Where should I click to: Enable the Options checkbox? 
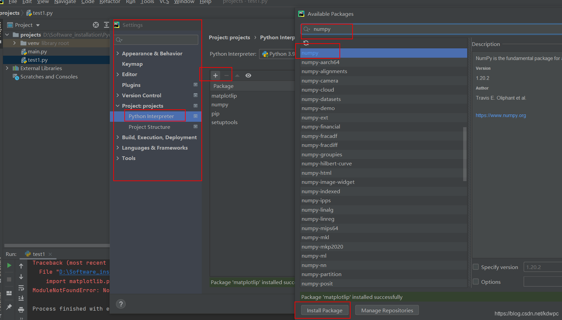pyautogui.click(x=476, y=282)
